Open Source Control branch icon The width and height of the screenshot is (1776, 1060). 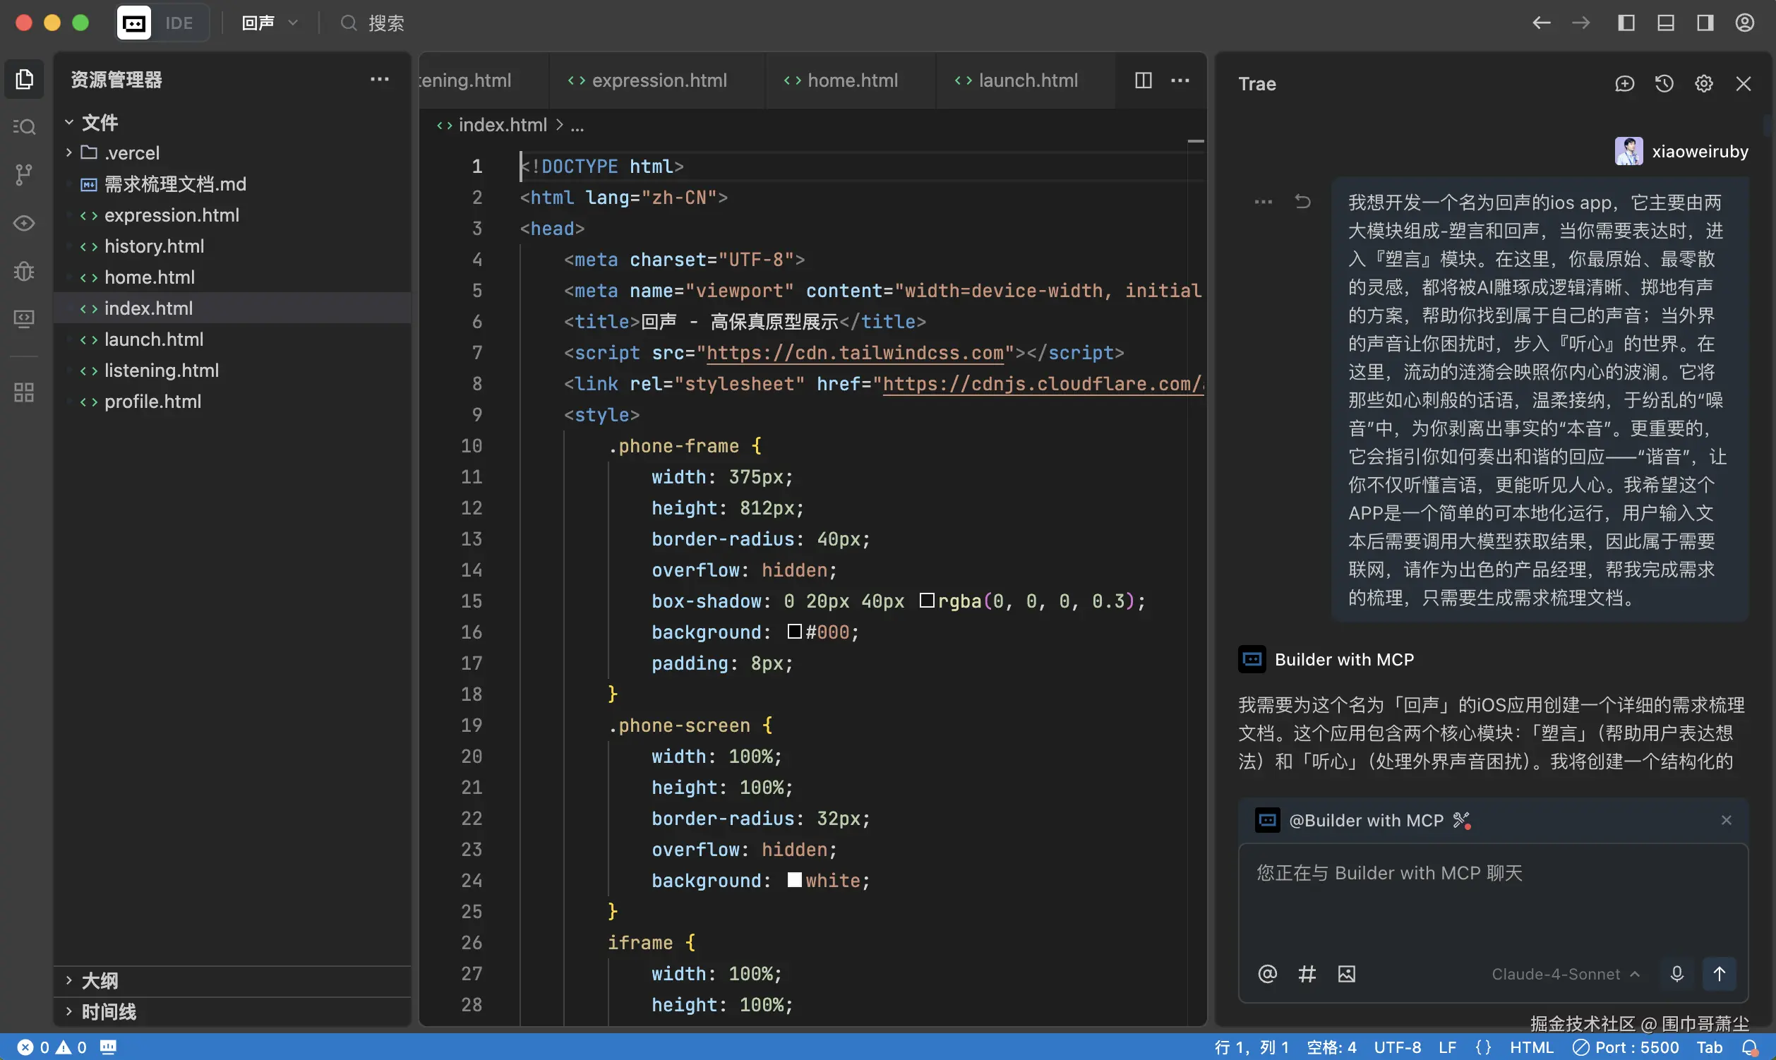24,174
